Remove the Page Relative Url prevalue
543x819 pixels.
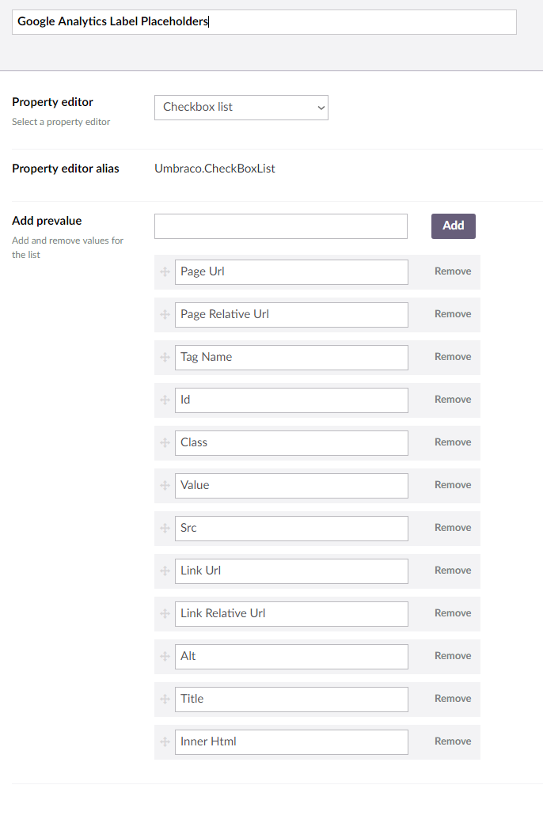pos(452,314)
